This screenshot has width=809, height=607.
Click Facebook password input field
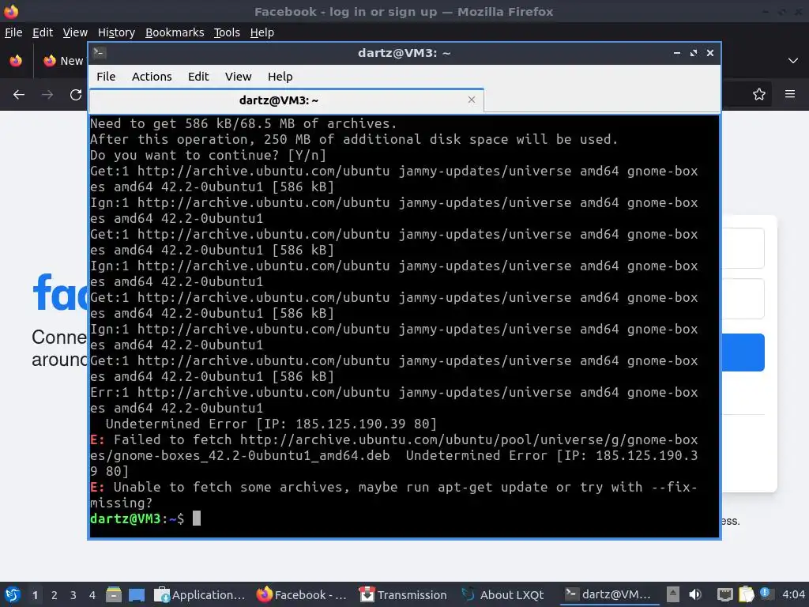click(x=743, y=299)
